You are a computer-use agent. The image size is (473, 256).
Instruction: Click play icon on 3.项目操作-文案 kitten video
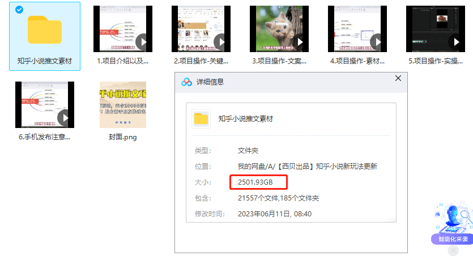[x=300, y=41]
